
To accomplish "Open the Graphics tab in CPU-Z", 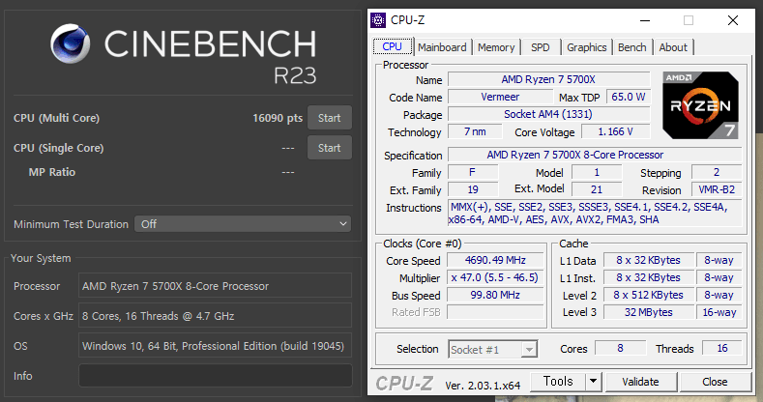I will click(586, 47).
